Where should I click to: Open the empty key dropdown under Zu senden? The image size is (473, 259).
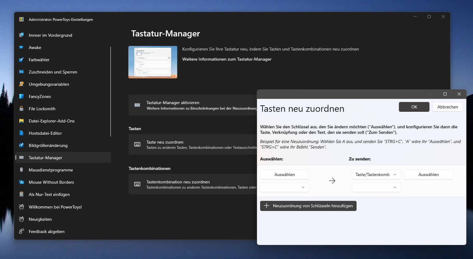(x=377, y=187)
